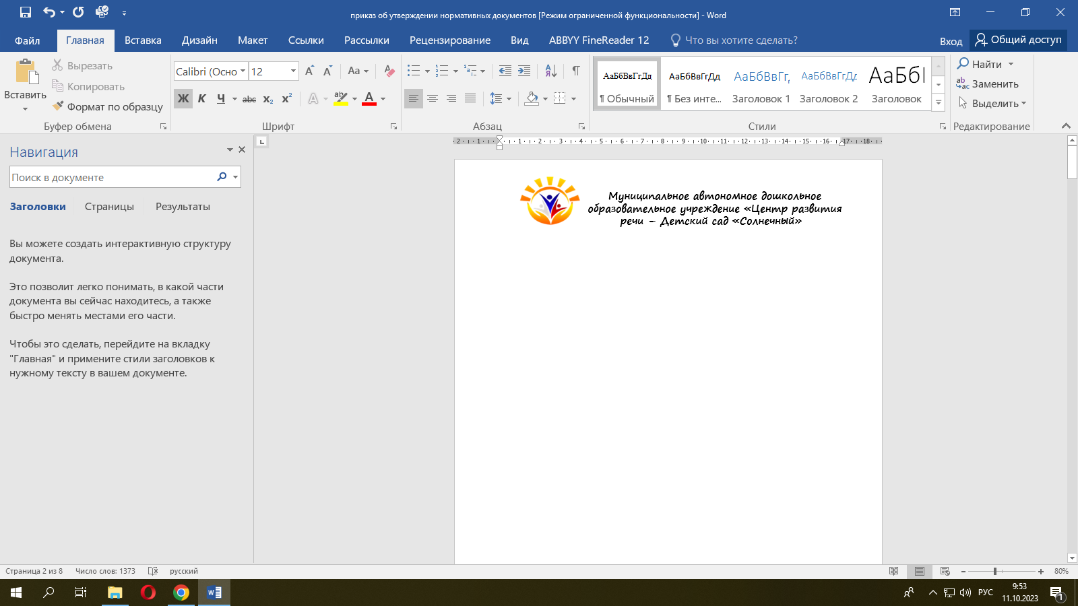Click the Sort paragraph icon
Screen dimensions: 1078x606
[x=550, y=71]
